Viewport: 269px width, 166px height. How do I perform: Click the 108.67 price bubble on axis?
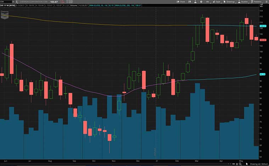pyautogui.click(x=263, y=26)
